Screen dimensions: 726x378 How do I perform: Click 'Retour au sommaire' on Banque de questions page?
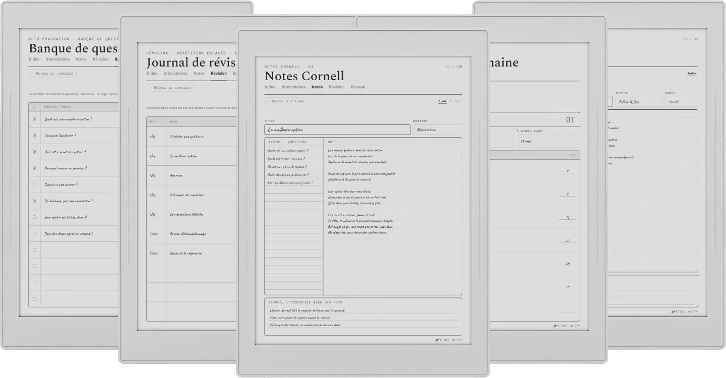[x=53, y=73]
